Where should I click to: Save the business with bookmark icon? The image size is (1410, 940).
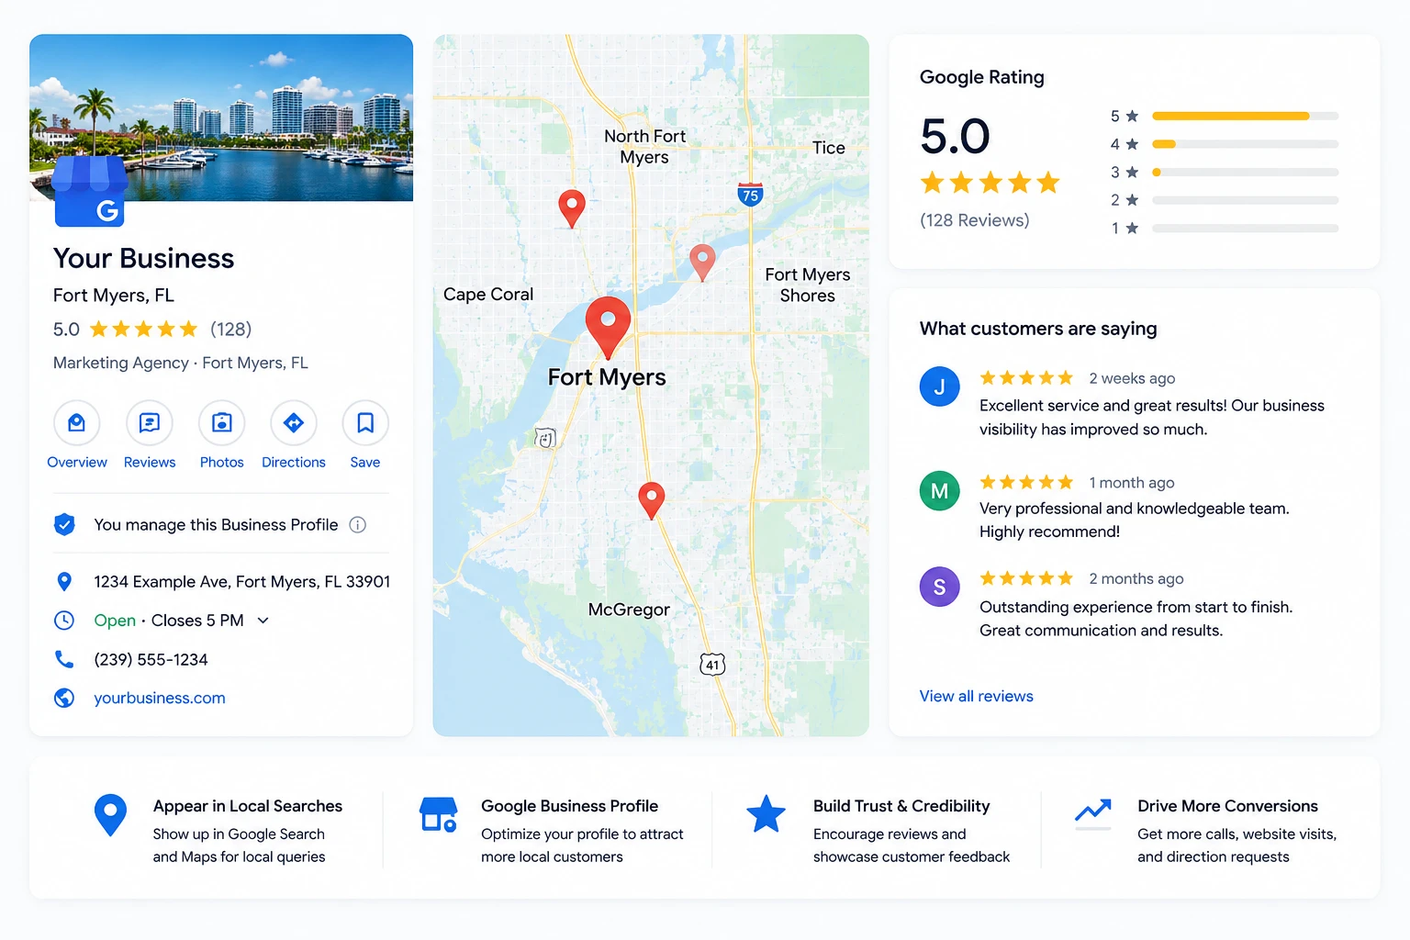coord(365,423)
